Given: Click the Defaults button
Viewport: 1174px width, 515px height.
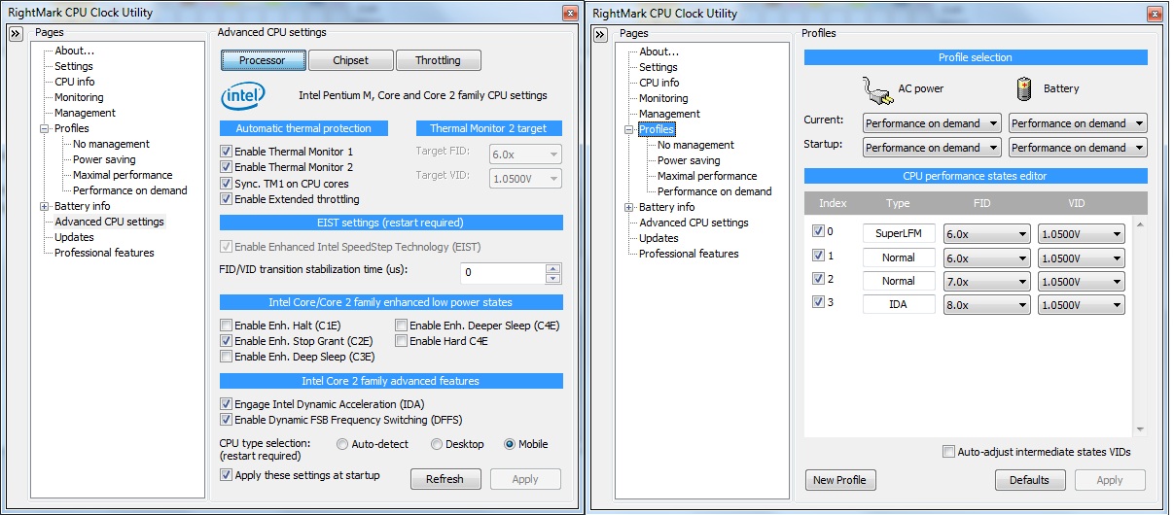Looking at the screenshot, I should pos(1030,480).
